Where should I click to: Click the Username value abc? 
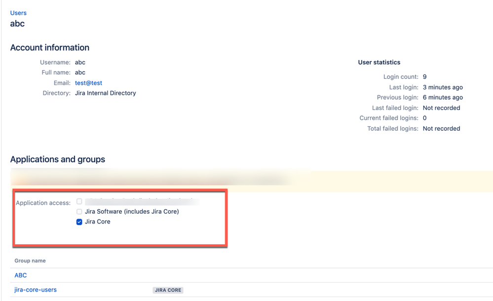point(80,62)
